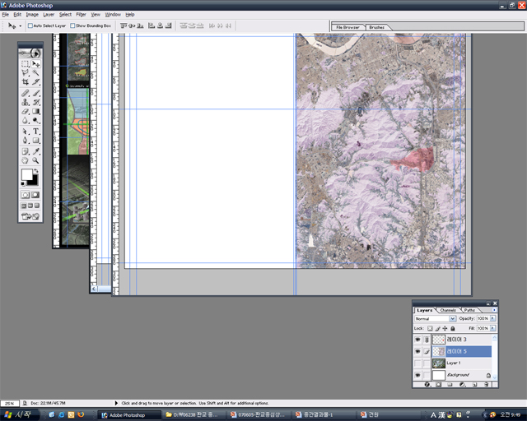This screenshot has height=421, width=527.
Task: Switch to the Channels tab
Action: [448, 310]
